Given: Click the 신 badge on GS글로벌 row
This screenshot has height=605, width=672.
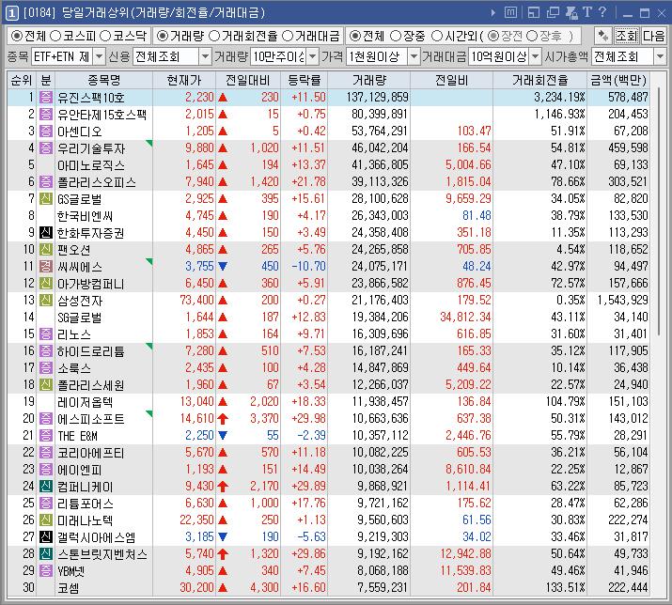Looking at the screenshot, I should 46,199.
